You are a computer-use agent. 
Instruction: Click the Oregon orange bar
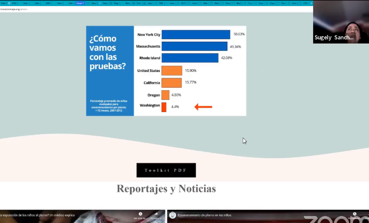(165, 95)
